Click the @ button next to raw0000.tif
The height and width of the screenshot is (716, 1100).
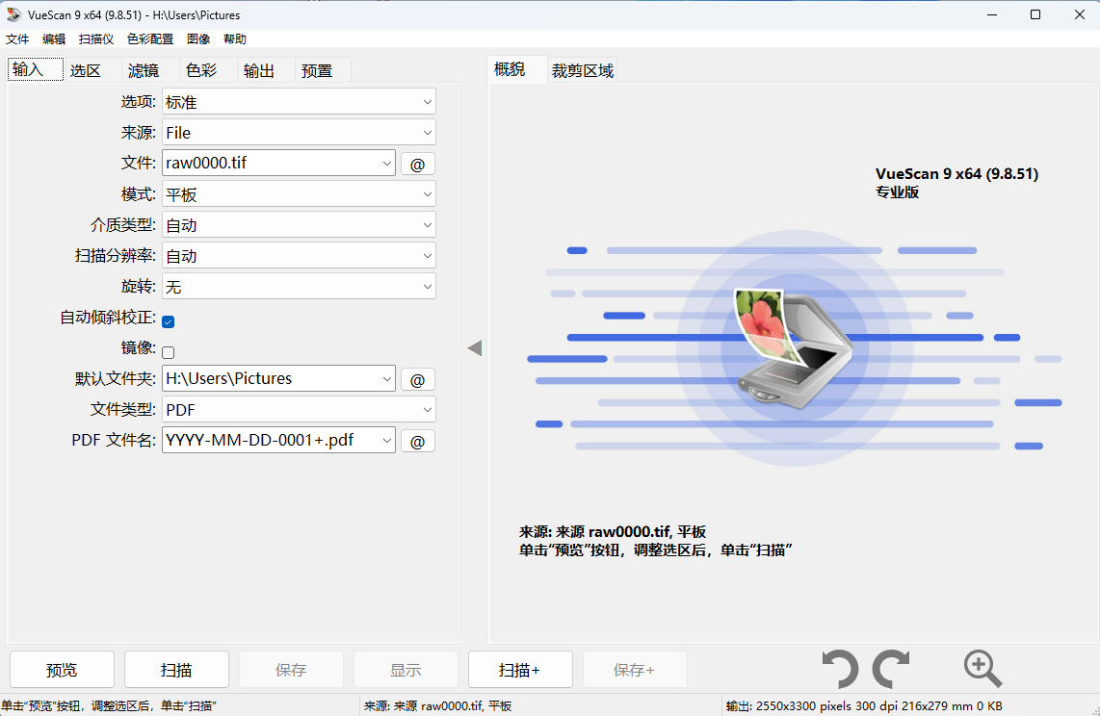[x=417, y=165]
